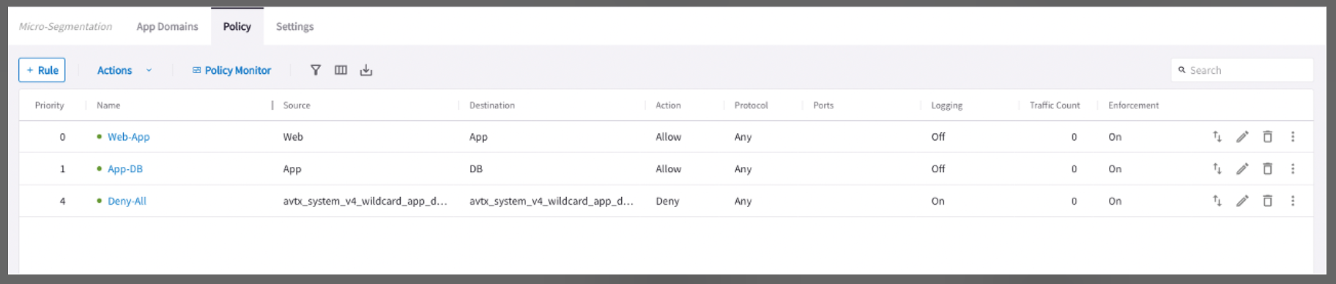Screen dimensions: 1336x284
Task: Click Logging On value in Deny-All row
Action: point(938,201)
